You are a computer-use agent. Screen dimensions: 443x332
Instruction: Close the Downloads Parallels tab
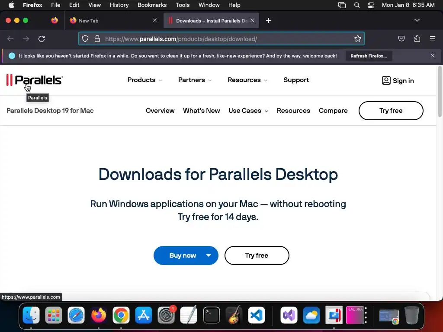pyautogui.click(x=252, y=20)
